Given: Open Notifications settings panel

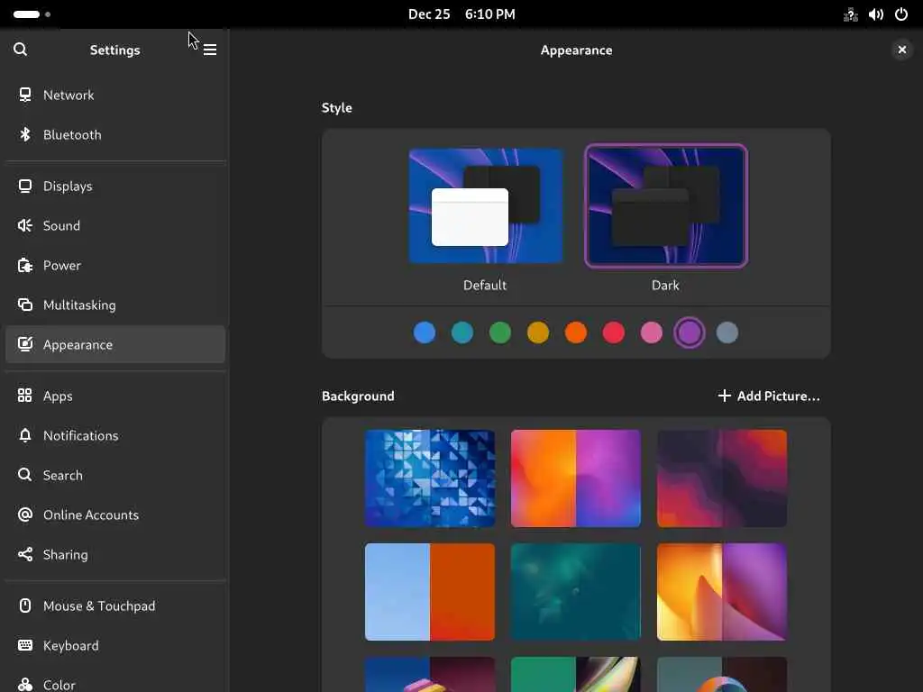Looking at the screenshot, I should pyautogui.click(x=115, y=435).
